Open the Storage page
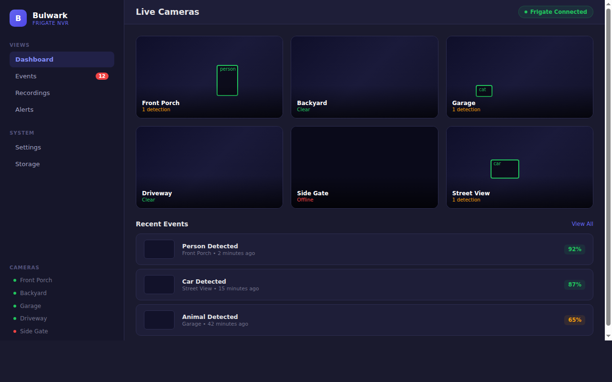Screen dimensions: 612x382 [x=28, y=164]
